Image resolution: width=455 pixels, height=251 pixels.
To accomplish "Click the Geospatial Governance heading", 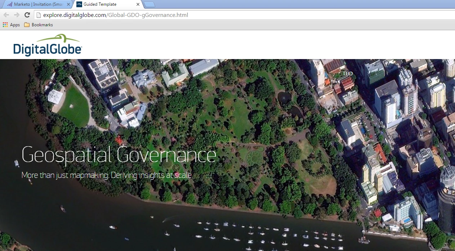I will pos(119,155).
